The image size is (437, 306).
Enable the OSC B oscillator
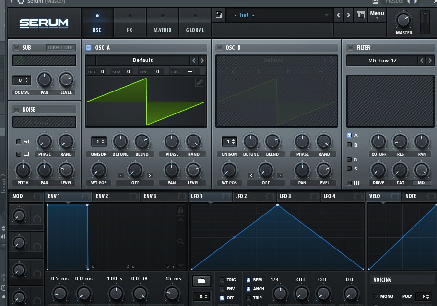point(219,47)
